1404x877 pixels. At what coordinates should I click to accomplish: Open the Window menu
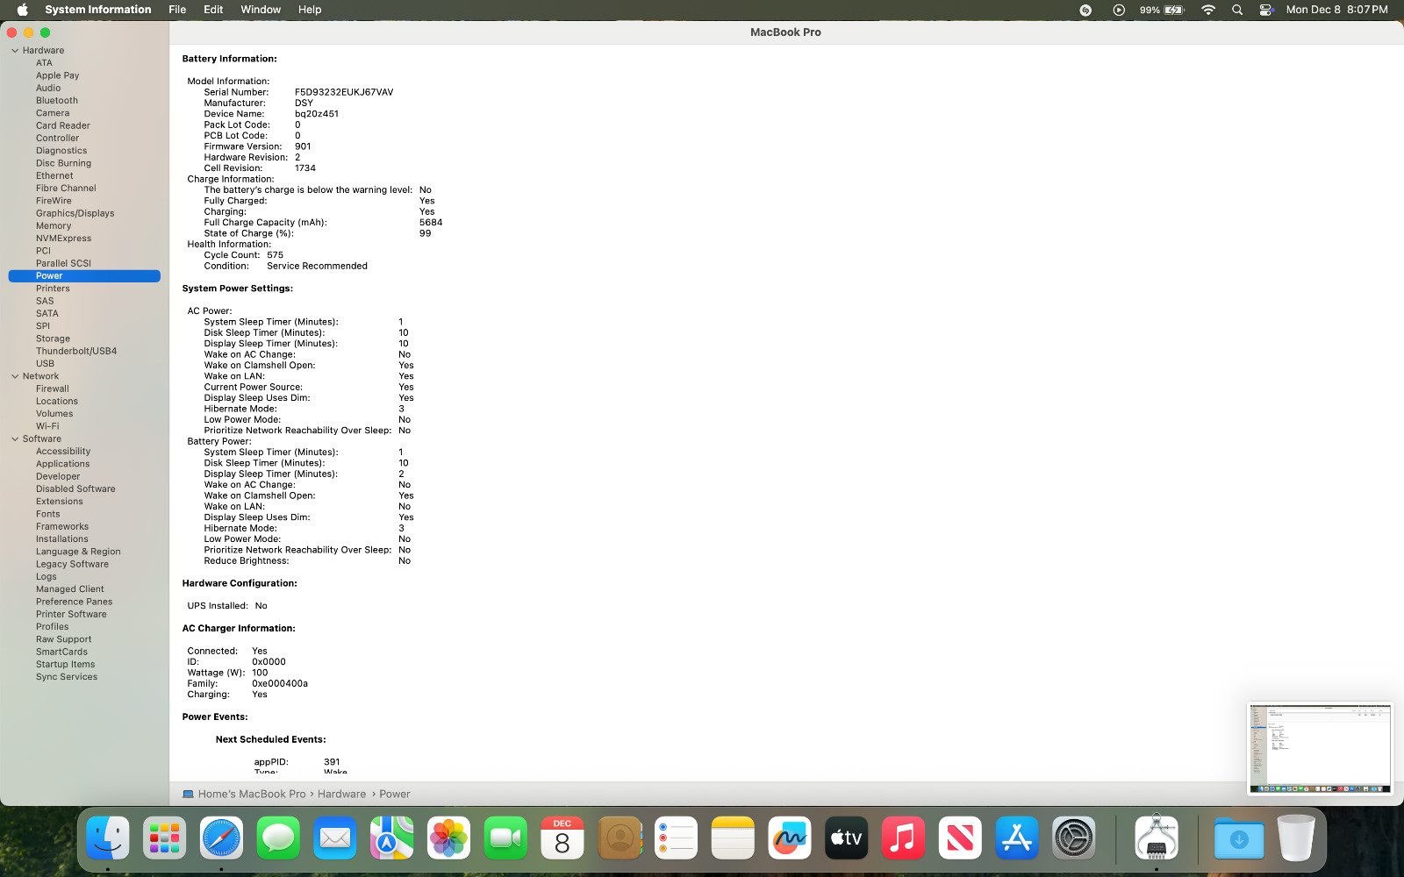point(261,10)
